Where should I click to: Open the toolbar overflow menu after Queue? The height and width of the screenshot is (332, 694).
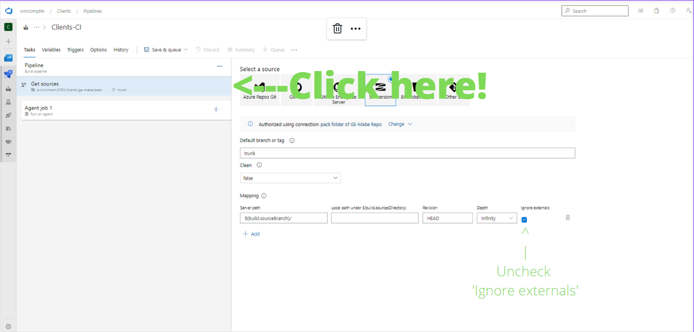(294, 50)
